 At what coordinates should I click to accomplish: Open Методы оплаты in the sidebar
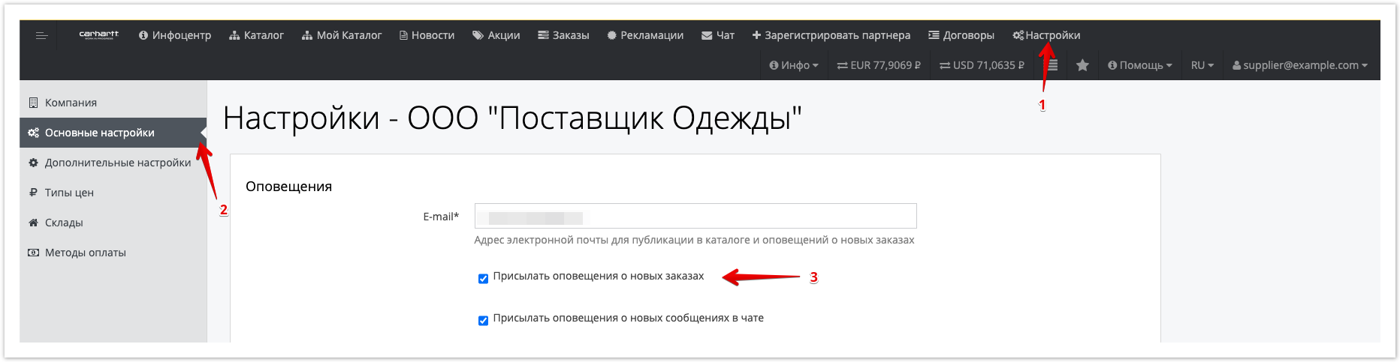[x=85, y=253]
